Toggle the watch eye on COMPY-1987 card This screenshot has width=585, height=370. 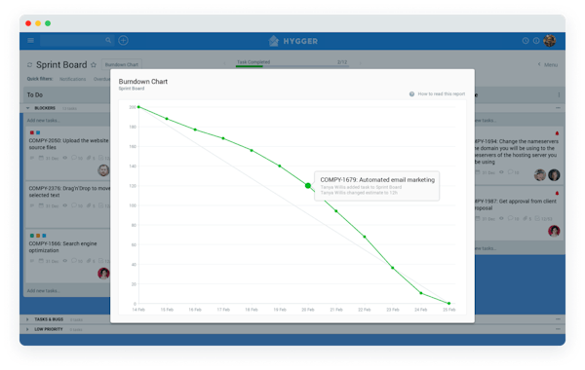click(x=501, y=218)
